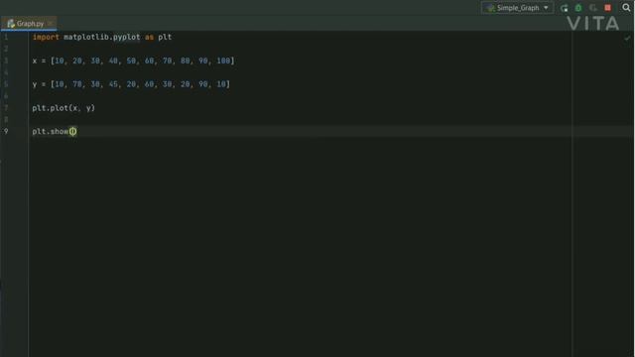Click matplotlib.pyplot in the import statement

101,37
